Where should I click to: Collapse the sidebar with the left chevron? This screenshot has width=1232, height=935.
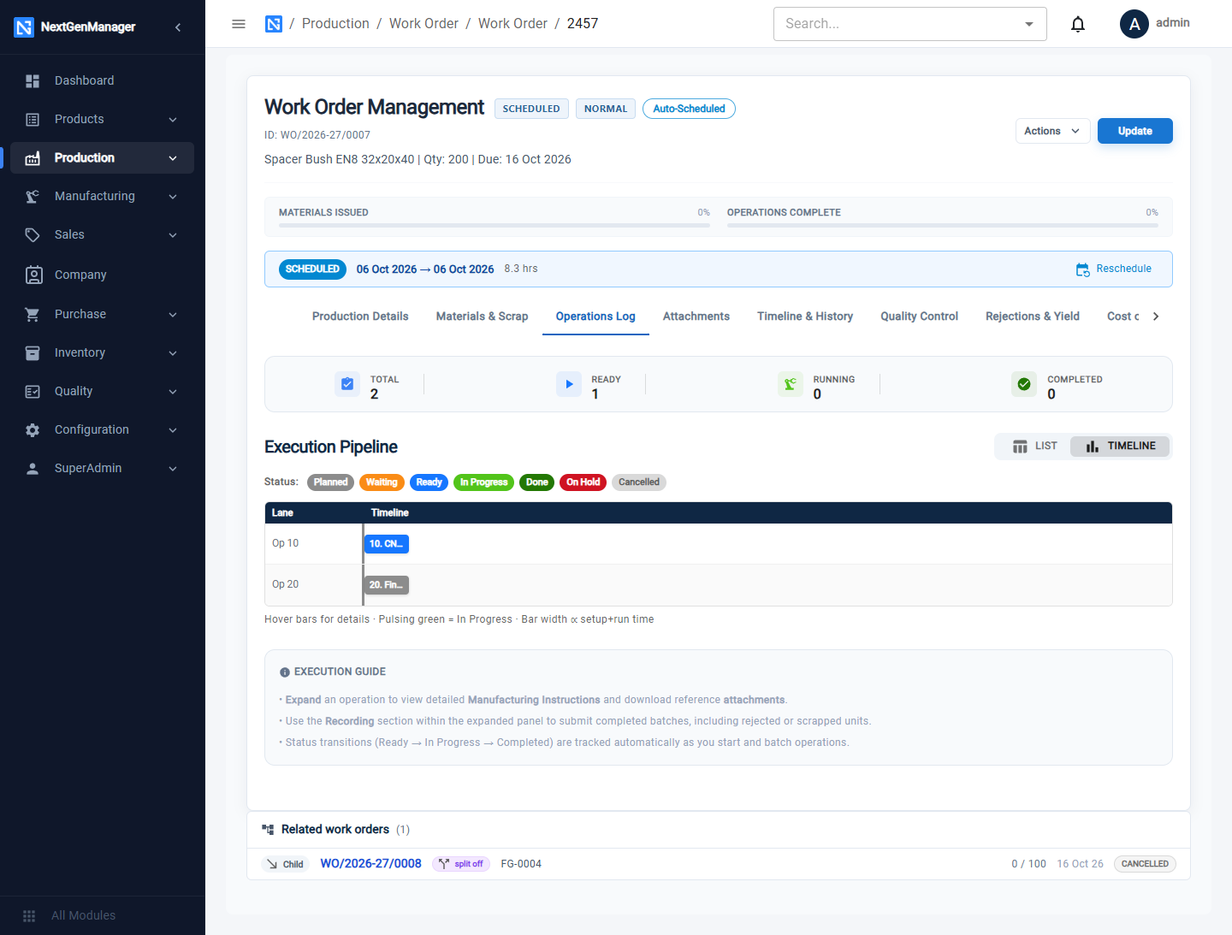tap(178, 27)
